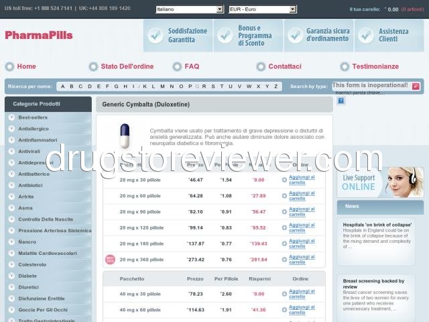Click the Bonus e Programma di Sconto checkmark icon
The width and height of the screenshot is (429, 322).
(x=225, y=36)
